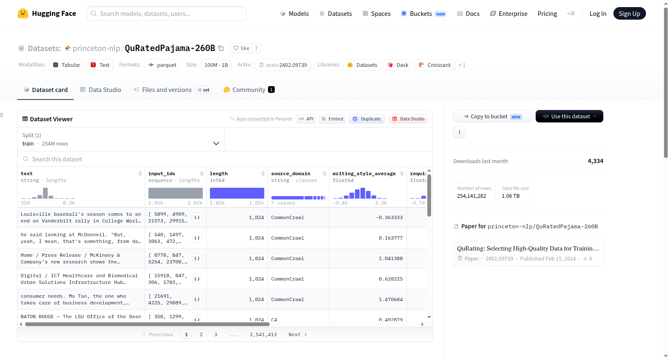The width and height of the screenshot is (669, 360).
Task: Focus the Search models, datasets, users field
Action: [166, 13]
